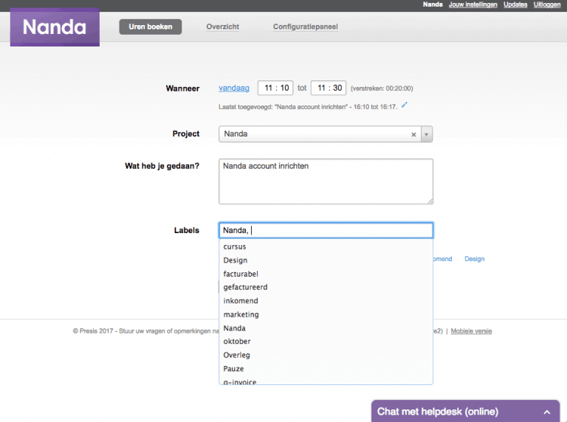567x422 pixels.
Task: Click the Design label shortcut link
Action: coord(475,259)
